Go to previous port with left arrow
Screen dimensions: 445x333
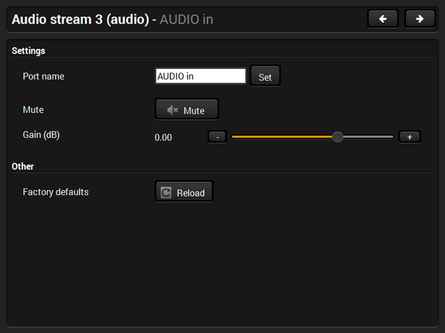coord(383,19)
